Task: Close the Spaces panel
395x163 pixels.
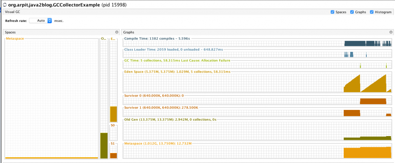Action: tap(116, 32)
